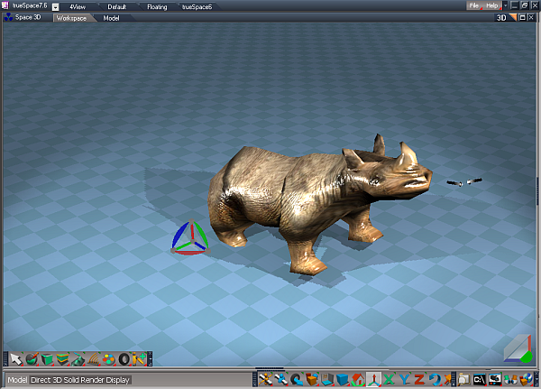Screen dimensions: 541x389
Task: Select the trueSpace6 layout tab
Action: (197, 6)
